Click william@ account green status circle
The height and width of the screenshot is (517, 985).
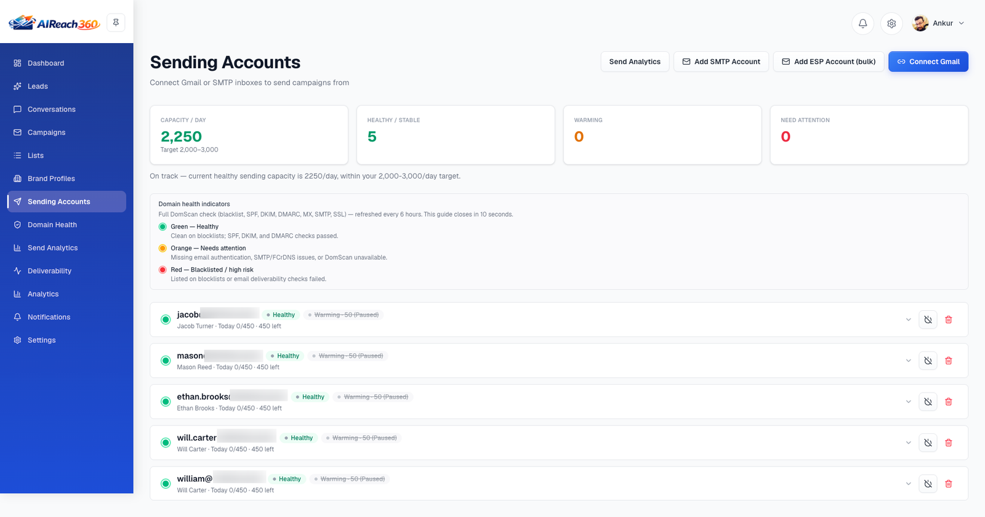(x=166, y=484)
